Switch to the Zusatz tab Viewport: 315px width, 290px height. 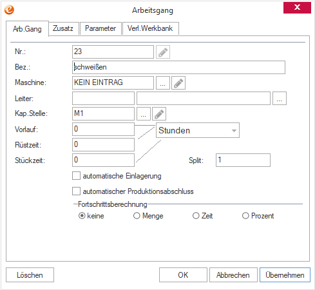click(63, 28)
